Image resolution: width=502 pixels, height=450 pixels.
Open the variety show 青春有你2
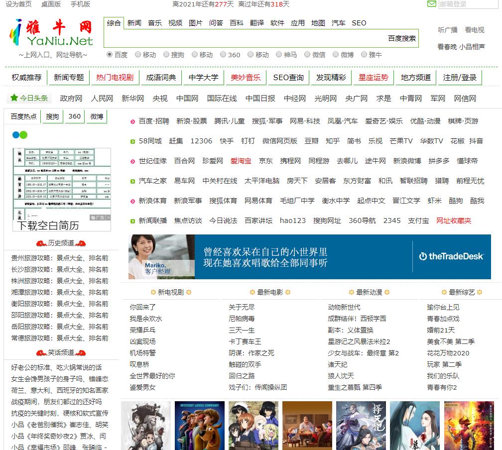click(x=441, y=387)
